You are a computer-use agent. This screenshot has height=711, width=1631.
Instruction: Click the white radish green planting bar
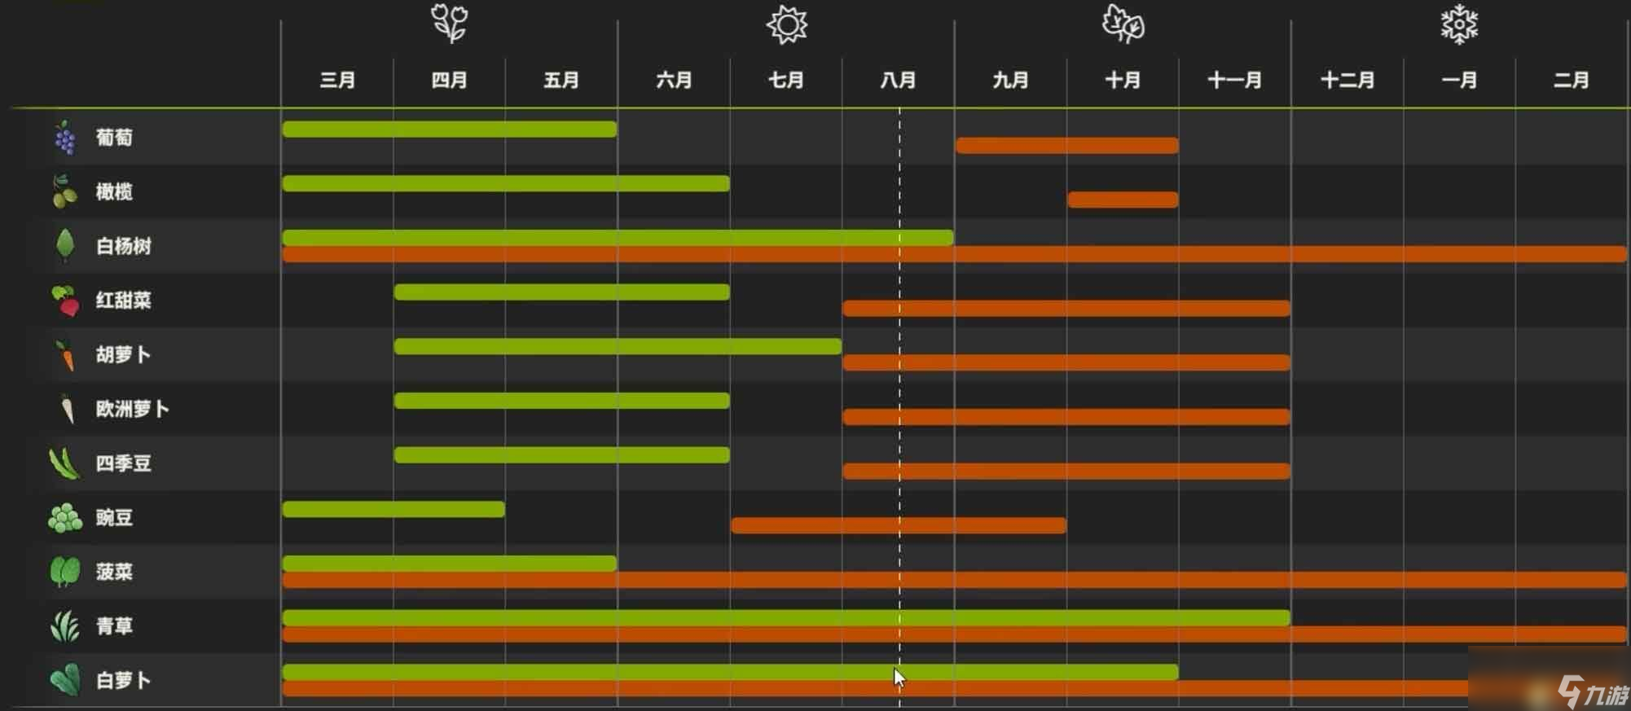[x=730, y=672]
